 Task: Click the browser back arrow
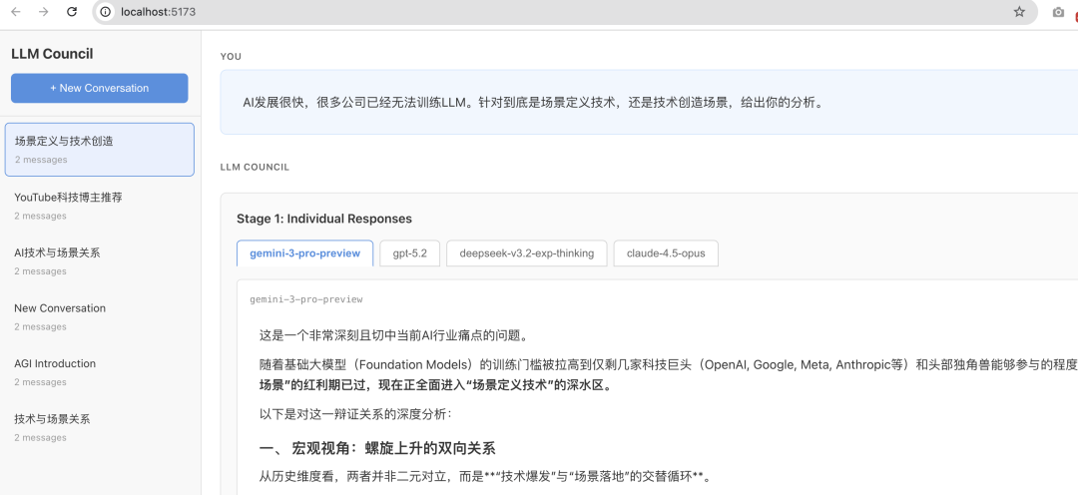16,12
